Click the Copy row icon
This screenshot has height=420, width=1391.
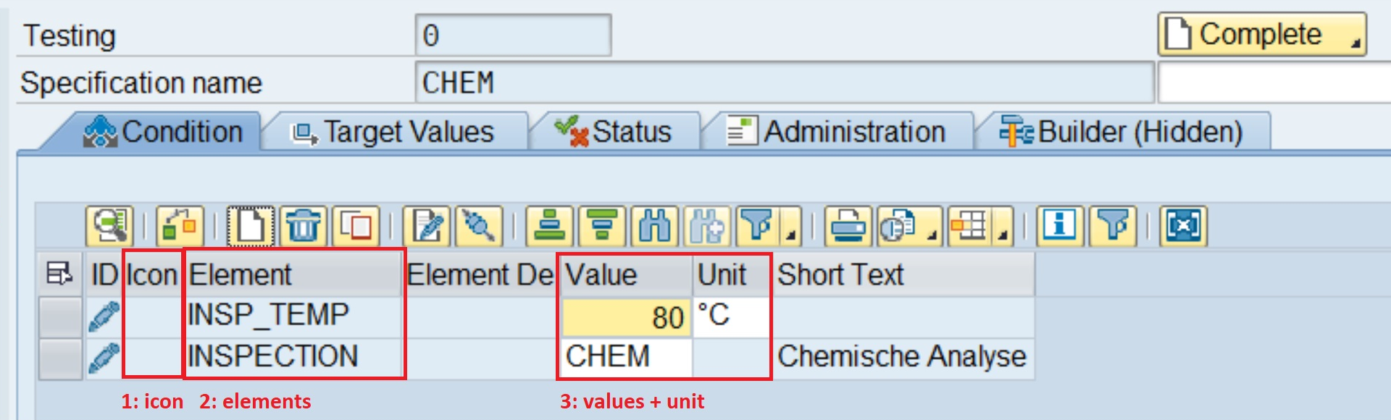click(x=356, y=227)
